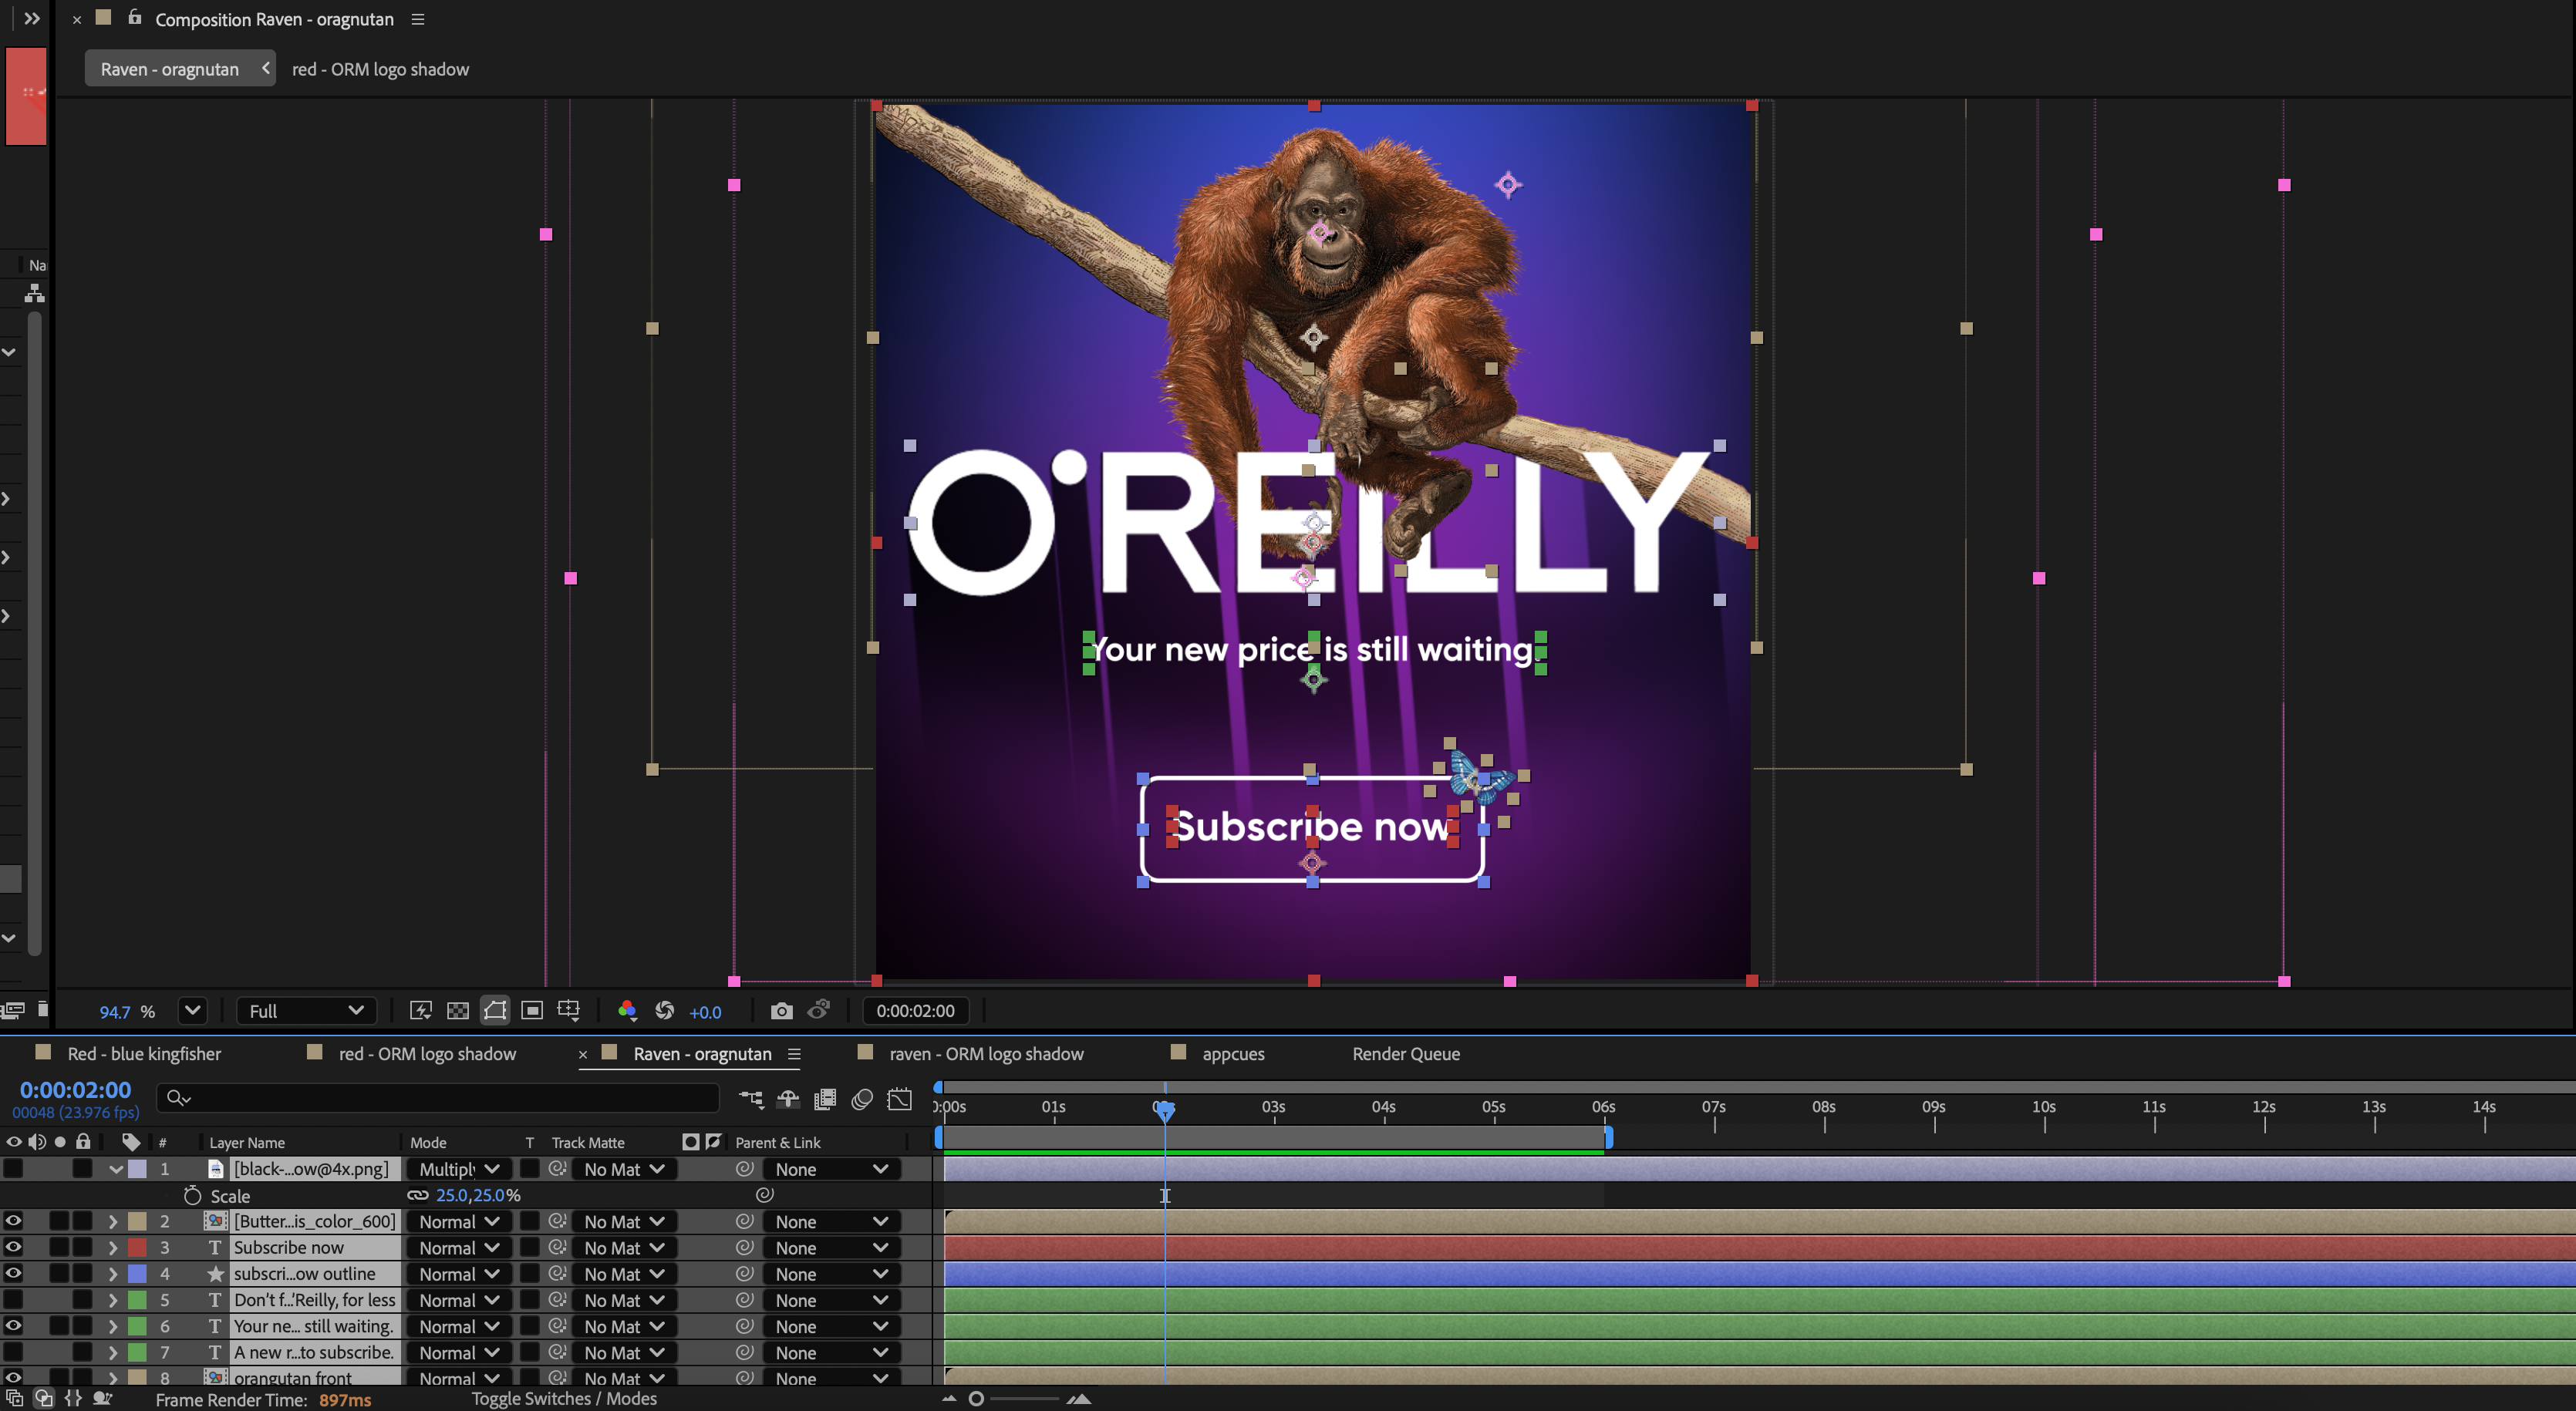Click the region of interest icon
The width and height of the screenshot is (2576, 1411).
pyautogui.click(x=532, y=1011)
